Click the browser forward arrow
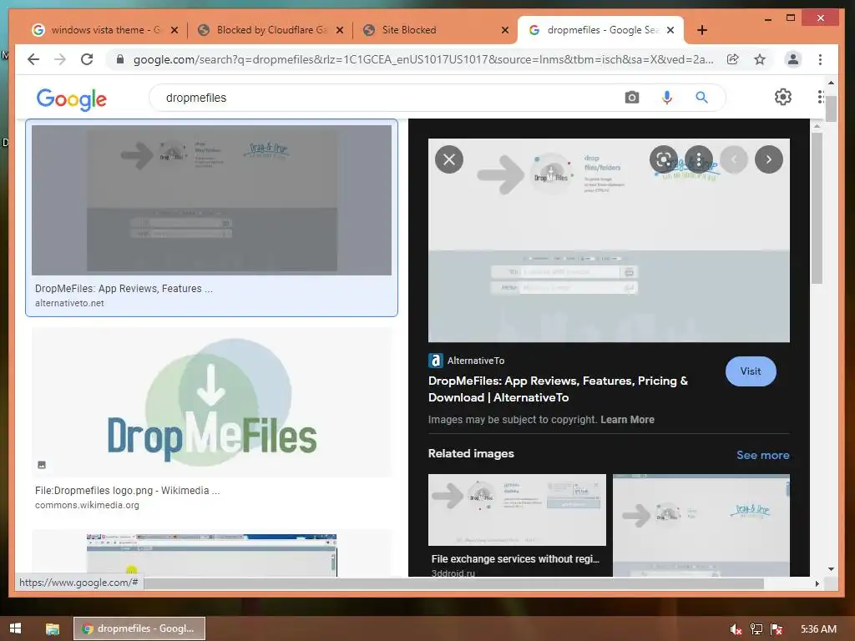 (x=60, y=59)
